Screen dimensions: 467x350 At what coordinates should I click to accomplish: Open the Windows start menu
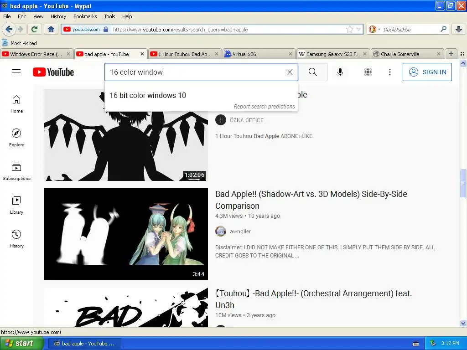[21, 344]
